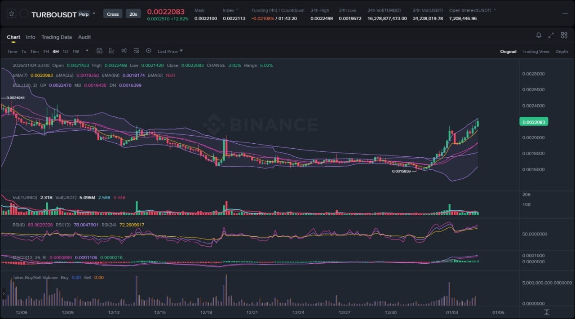Switch chart interval to 1H
Image resolution: width=575 pixels, height=319 pixels.
(46, 52)
